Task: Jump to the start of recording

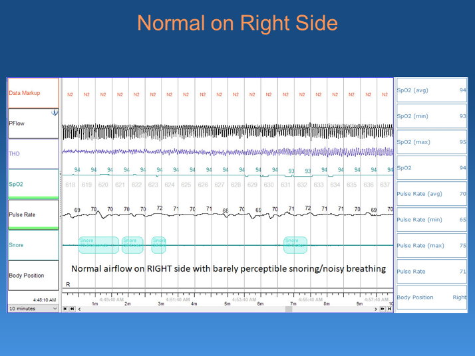Action: tap(64, 309)
